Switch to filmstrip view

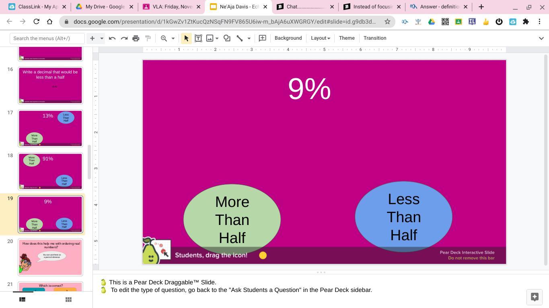(23, 299)
